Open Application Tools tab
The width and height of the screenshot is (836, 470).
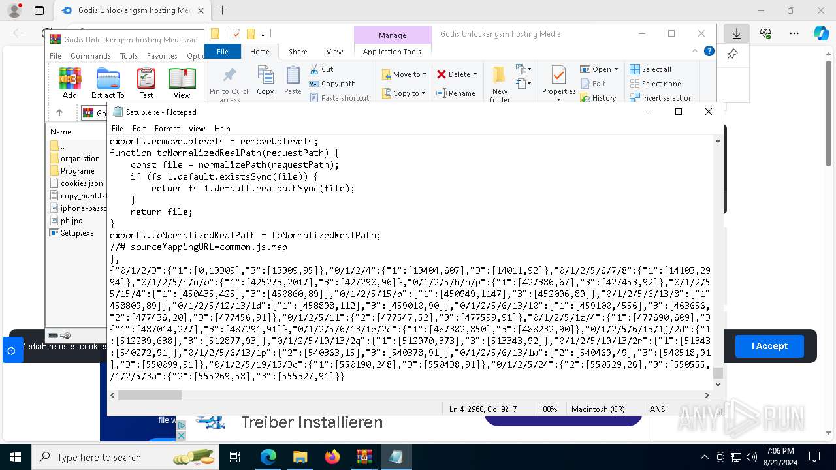pos(392,52)
